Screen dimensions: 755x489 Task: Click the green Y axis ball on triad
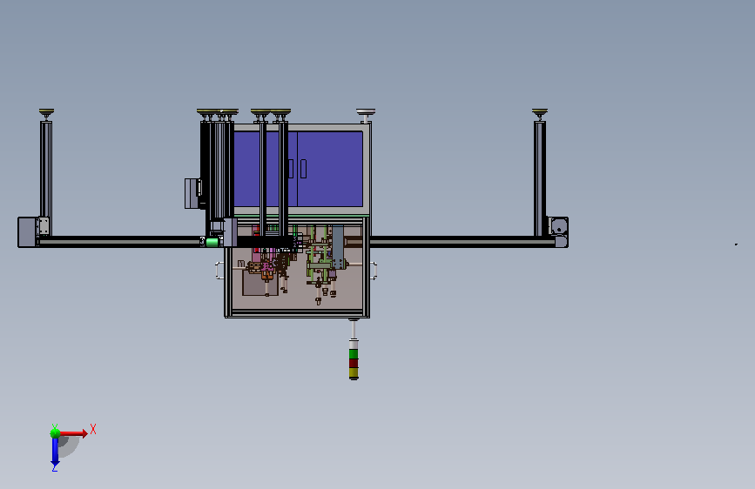(x=55, y=433)
